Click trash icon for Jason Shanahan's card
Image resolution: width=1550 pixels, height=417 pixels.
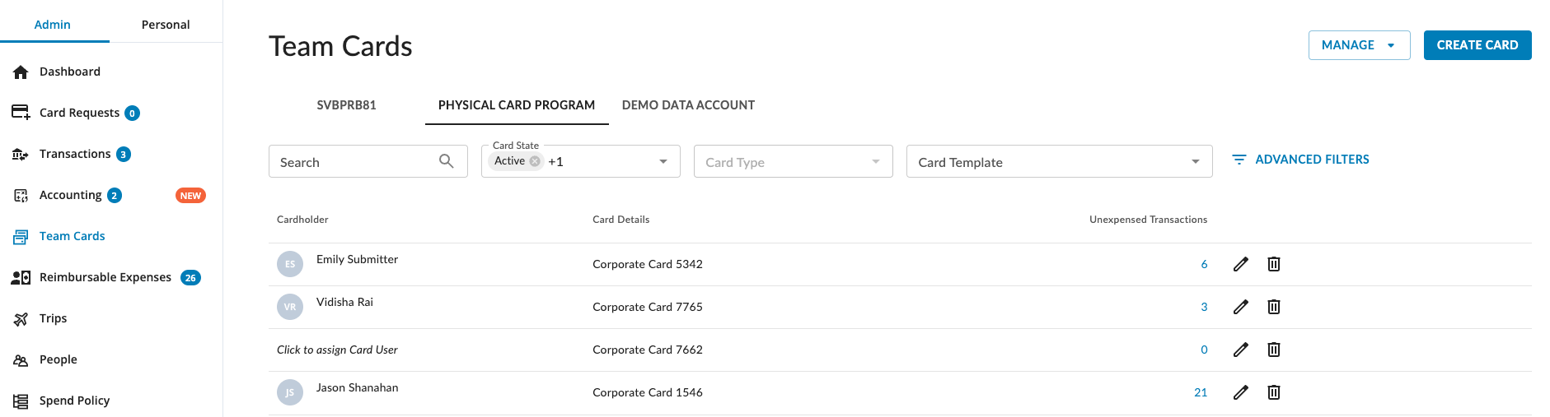click(x=1273, y=392)
